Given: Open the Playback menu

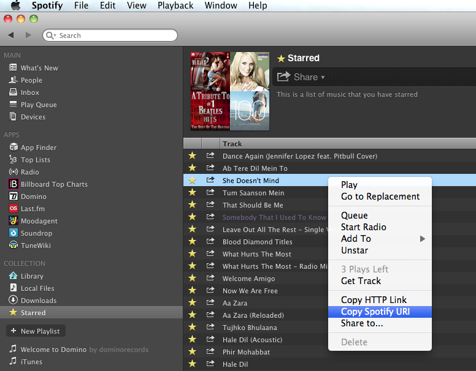Looking at the screenshot, I should [175, 6].
